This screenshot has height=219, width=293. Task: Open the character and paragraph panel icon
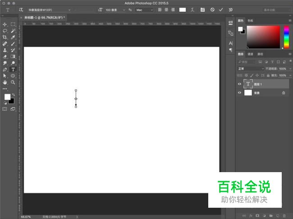point(202,9)
